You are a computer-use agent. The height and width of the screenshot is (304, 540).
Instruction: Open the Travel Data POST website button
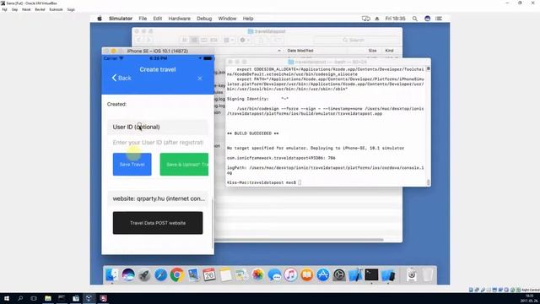coord(158,223)
